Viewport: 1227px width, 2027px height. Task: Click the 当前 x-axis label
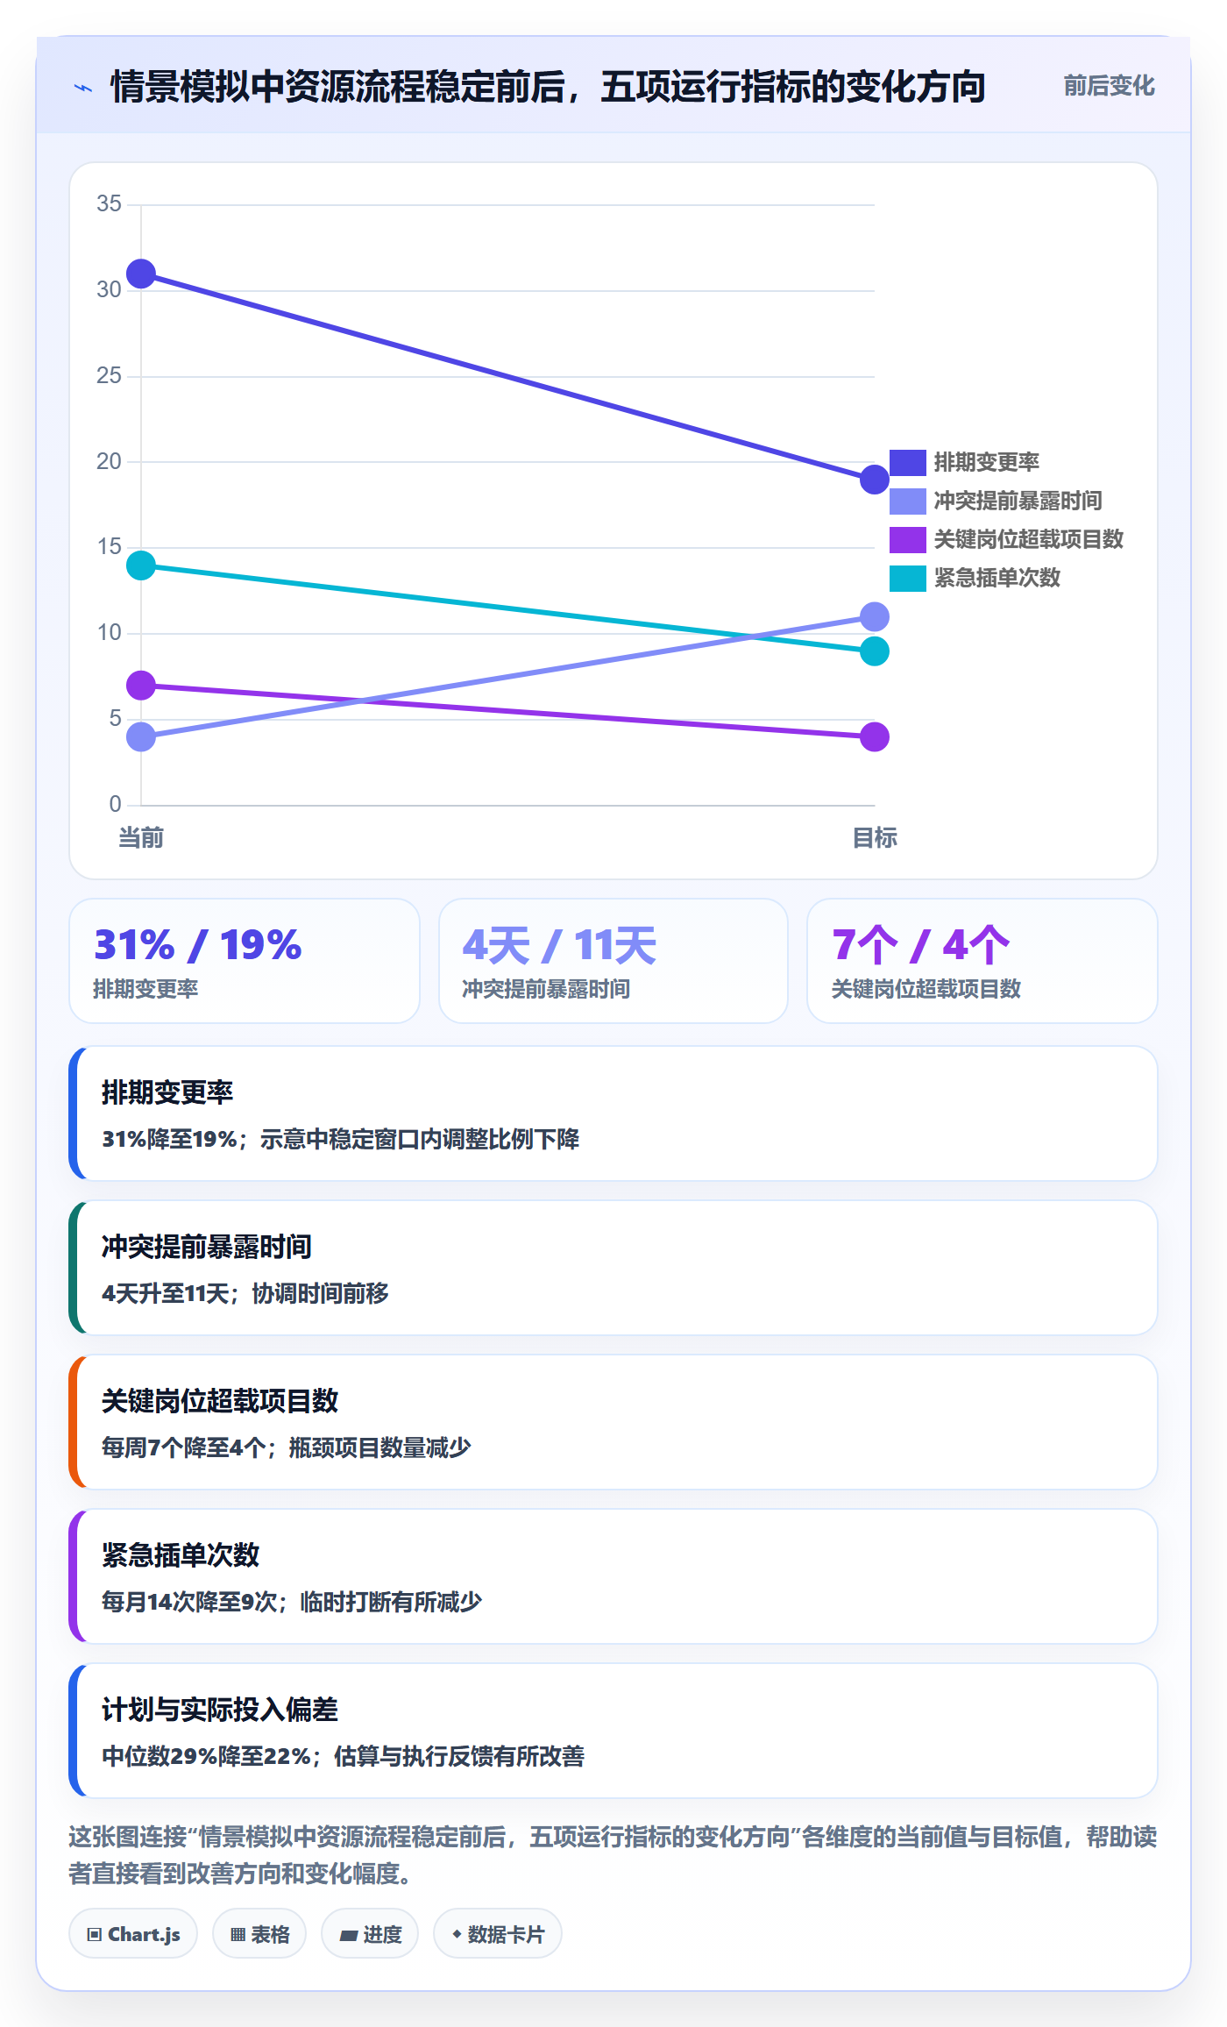(141, 838)
